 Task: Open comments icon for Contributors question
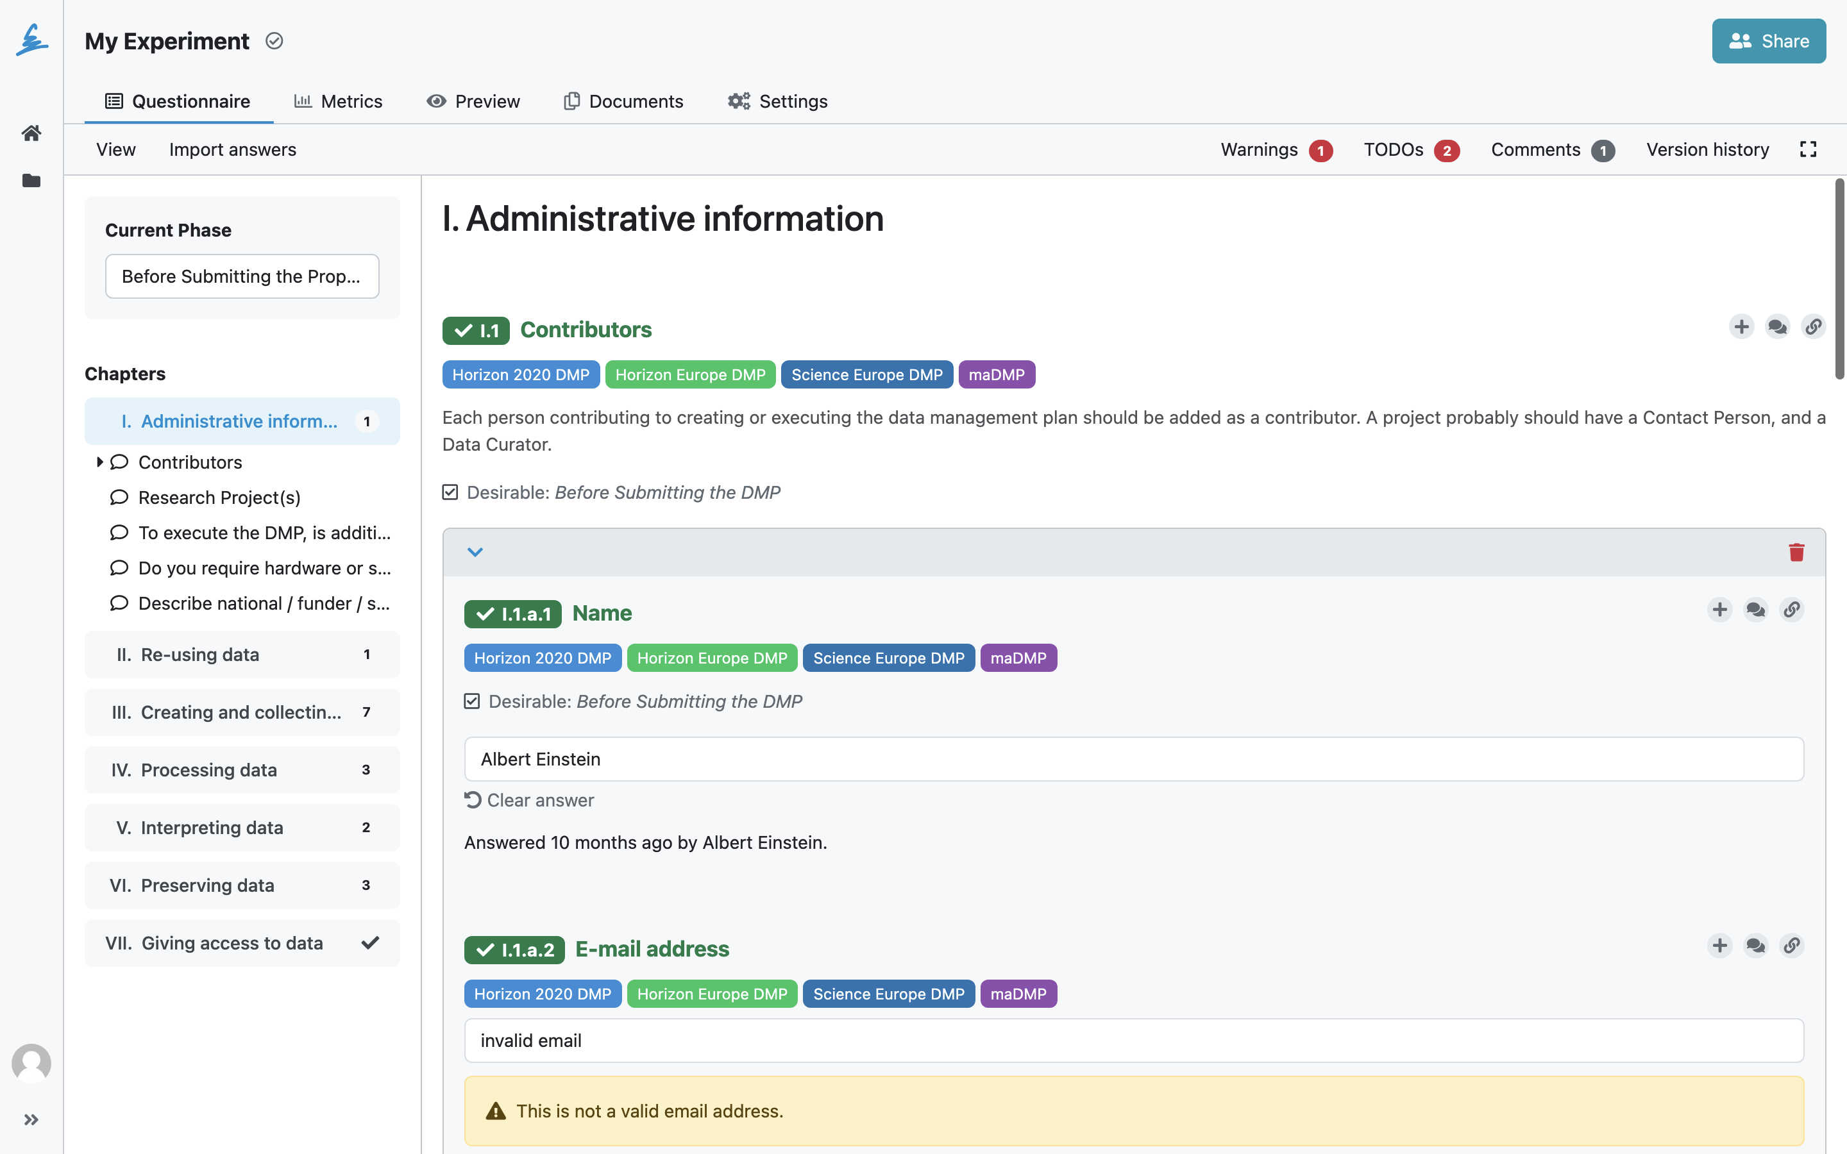click(1777, 327)
